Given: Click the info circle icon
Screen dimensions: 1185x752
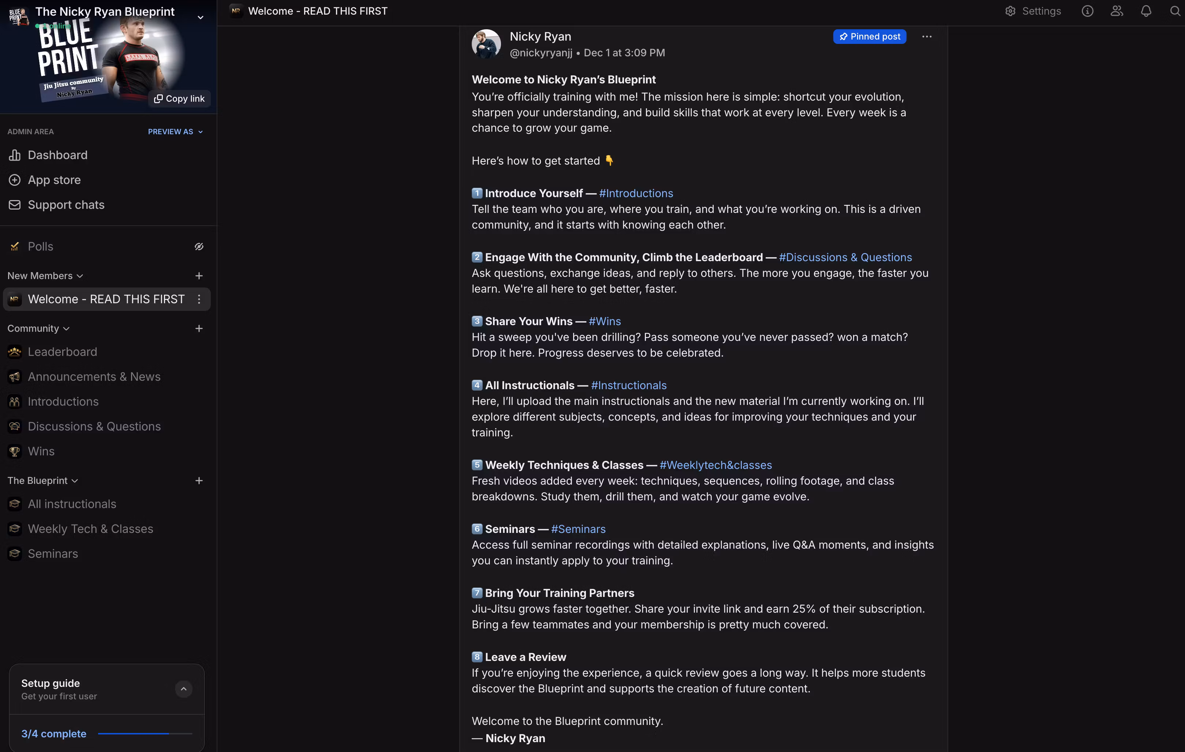Looking at the screenshot, I should click(x=1087, y=11).
